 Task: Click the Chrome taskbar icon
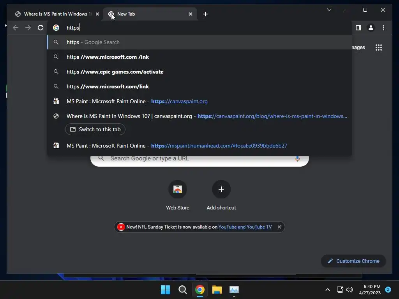coord(200,290)
